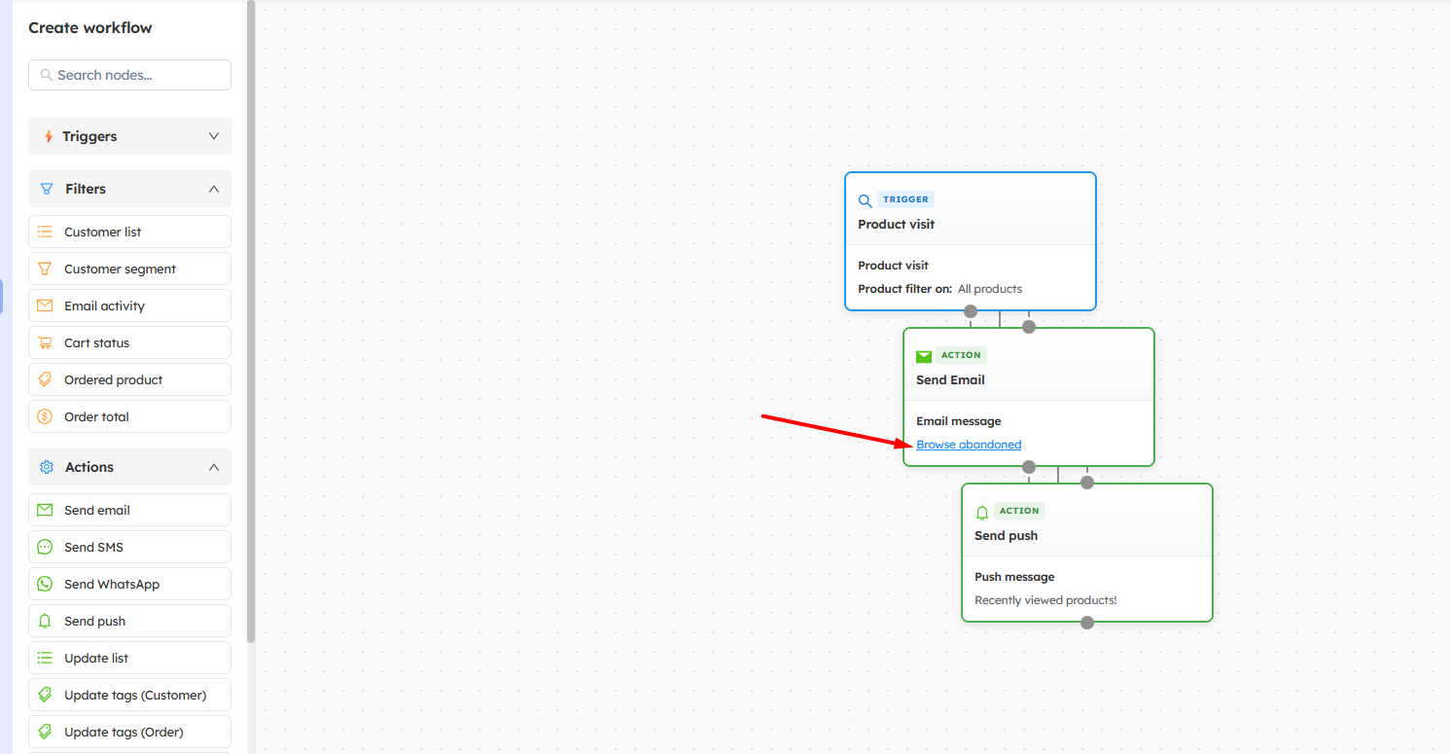Collapse the Actions section chevron
The width and height of the screenshot is (1451, 754).
click(x=214, y=467)
